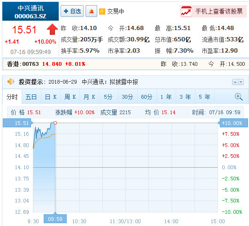Click the 最低:14.48 value
Screen dimensions: 249x226
coord(218,28)
